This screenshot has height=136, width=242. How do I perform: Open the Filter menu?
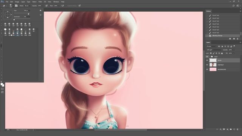click(40, 2)
